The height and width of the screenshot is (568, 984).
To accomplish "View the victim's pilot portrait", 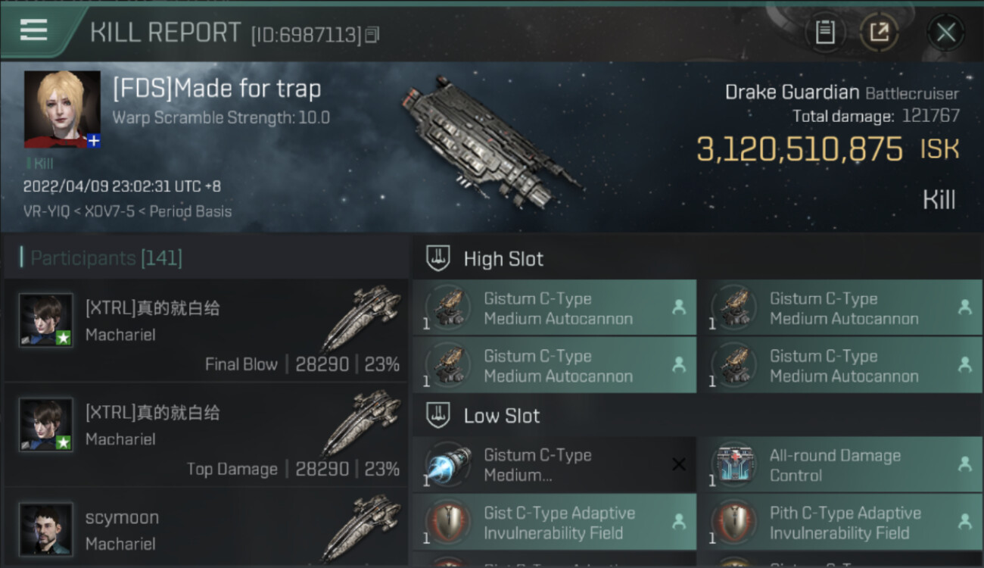I will click(x=61, y=108).
